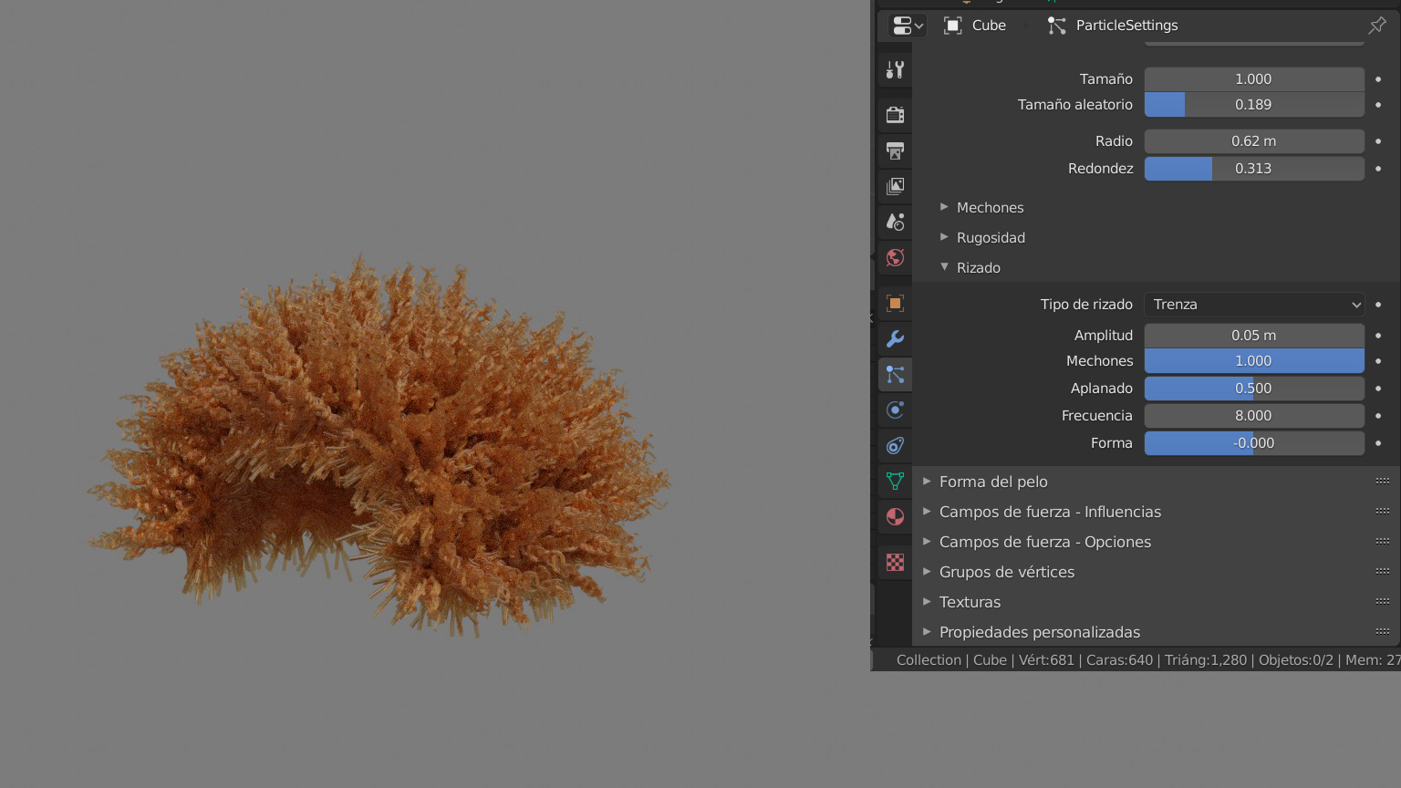Click the animate dot beside Tamaño aleatorio

coord(1378,105)
